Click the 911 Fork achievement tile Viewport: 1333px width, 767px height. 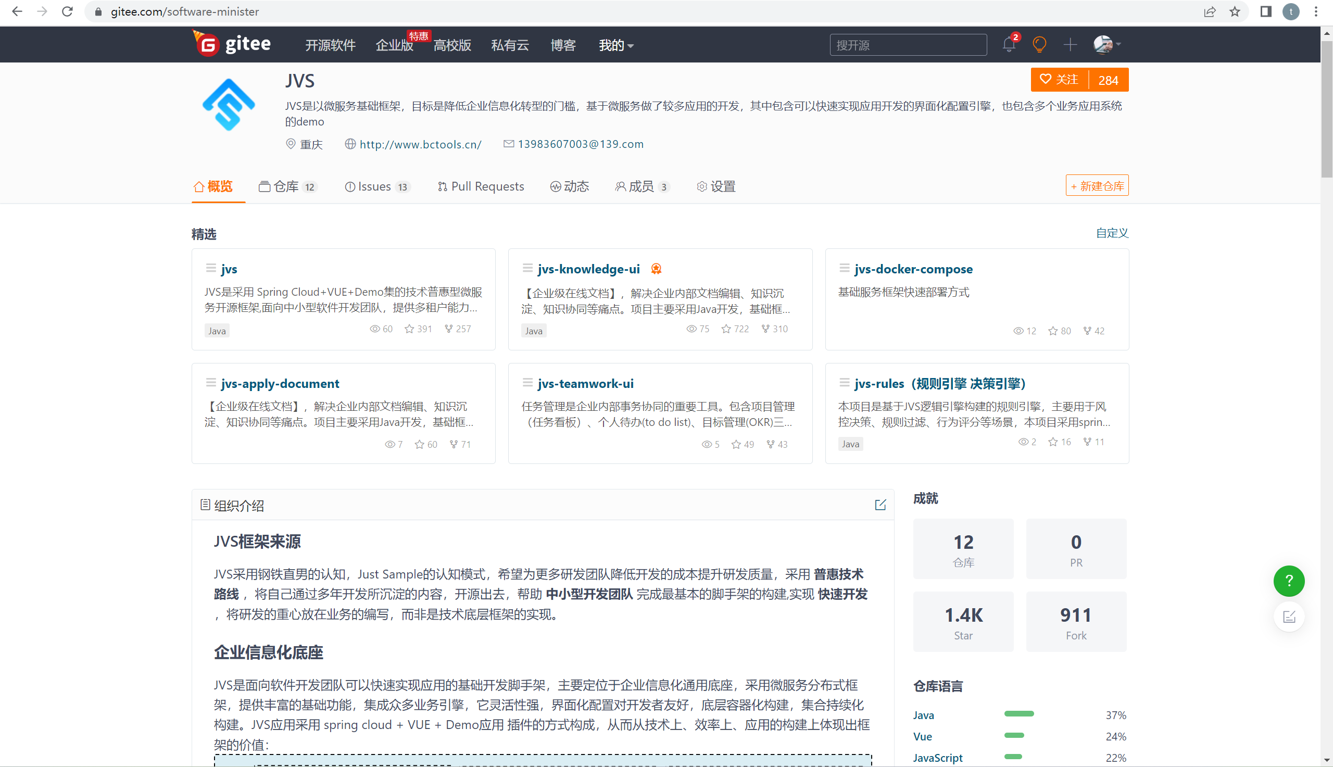pos(1076,622)
